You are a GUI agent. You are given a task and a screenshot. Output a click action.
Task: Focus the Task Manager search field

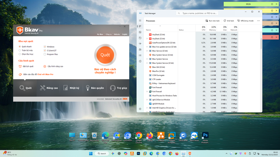click(x=197, y=13)
